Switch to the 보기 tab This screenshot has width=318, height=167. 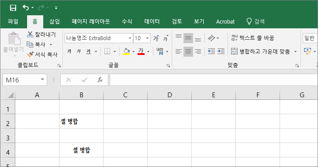[199, 21]
